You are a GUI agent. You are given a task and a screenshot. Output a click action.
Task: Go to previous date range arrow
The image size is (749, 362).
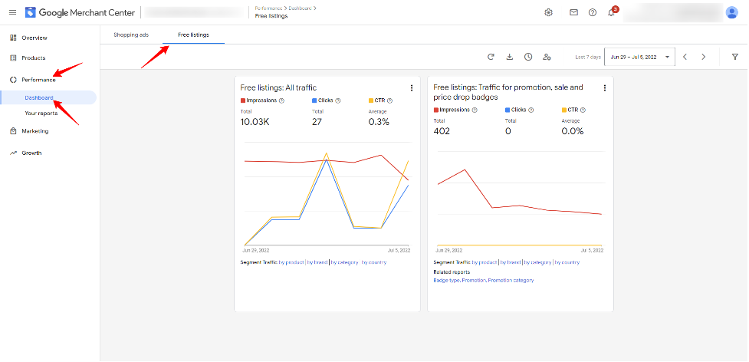tap(685, 57)
